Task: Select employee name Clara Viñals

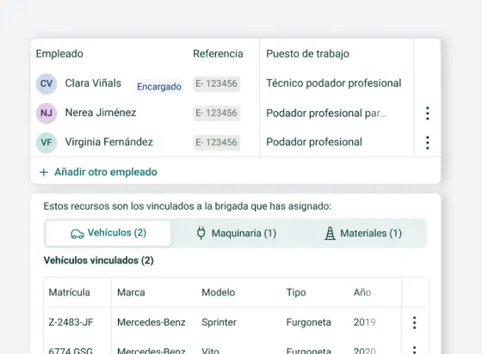Action: [93, 83]
